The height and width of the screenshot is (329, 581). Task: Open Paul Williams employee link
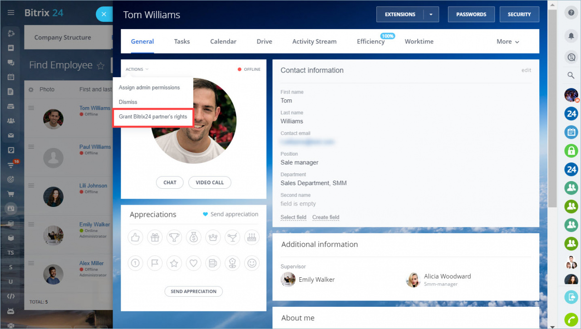[x=95, y=147]
